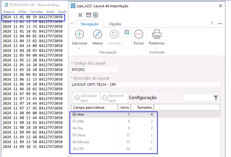Expand the Relatórios dropdown arrow

coord(157,48)
